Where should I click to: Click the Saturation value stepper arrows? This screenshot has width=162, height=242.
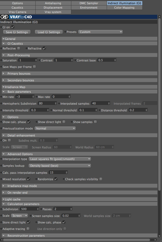coord(36,60)
